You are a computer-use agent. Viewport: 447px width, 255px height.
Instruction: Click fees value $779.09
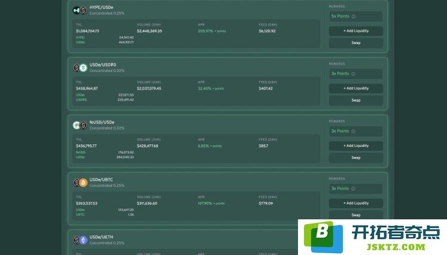tap(266, 203)
